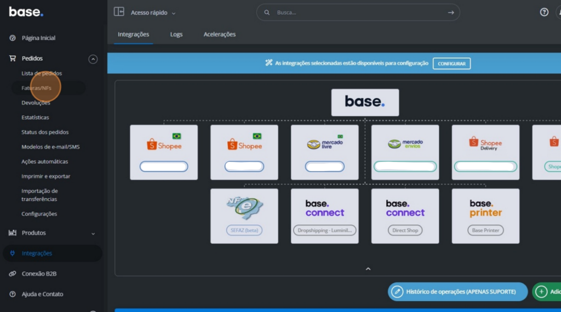Click the Shopee Delivery logo

(485, 143)
